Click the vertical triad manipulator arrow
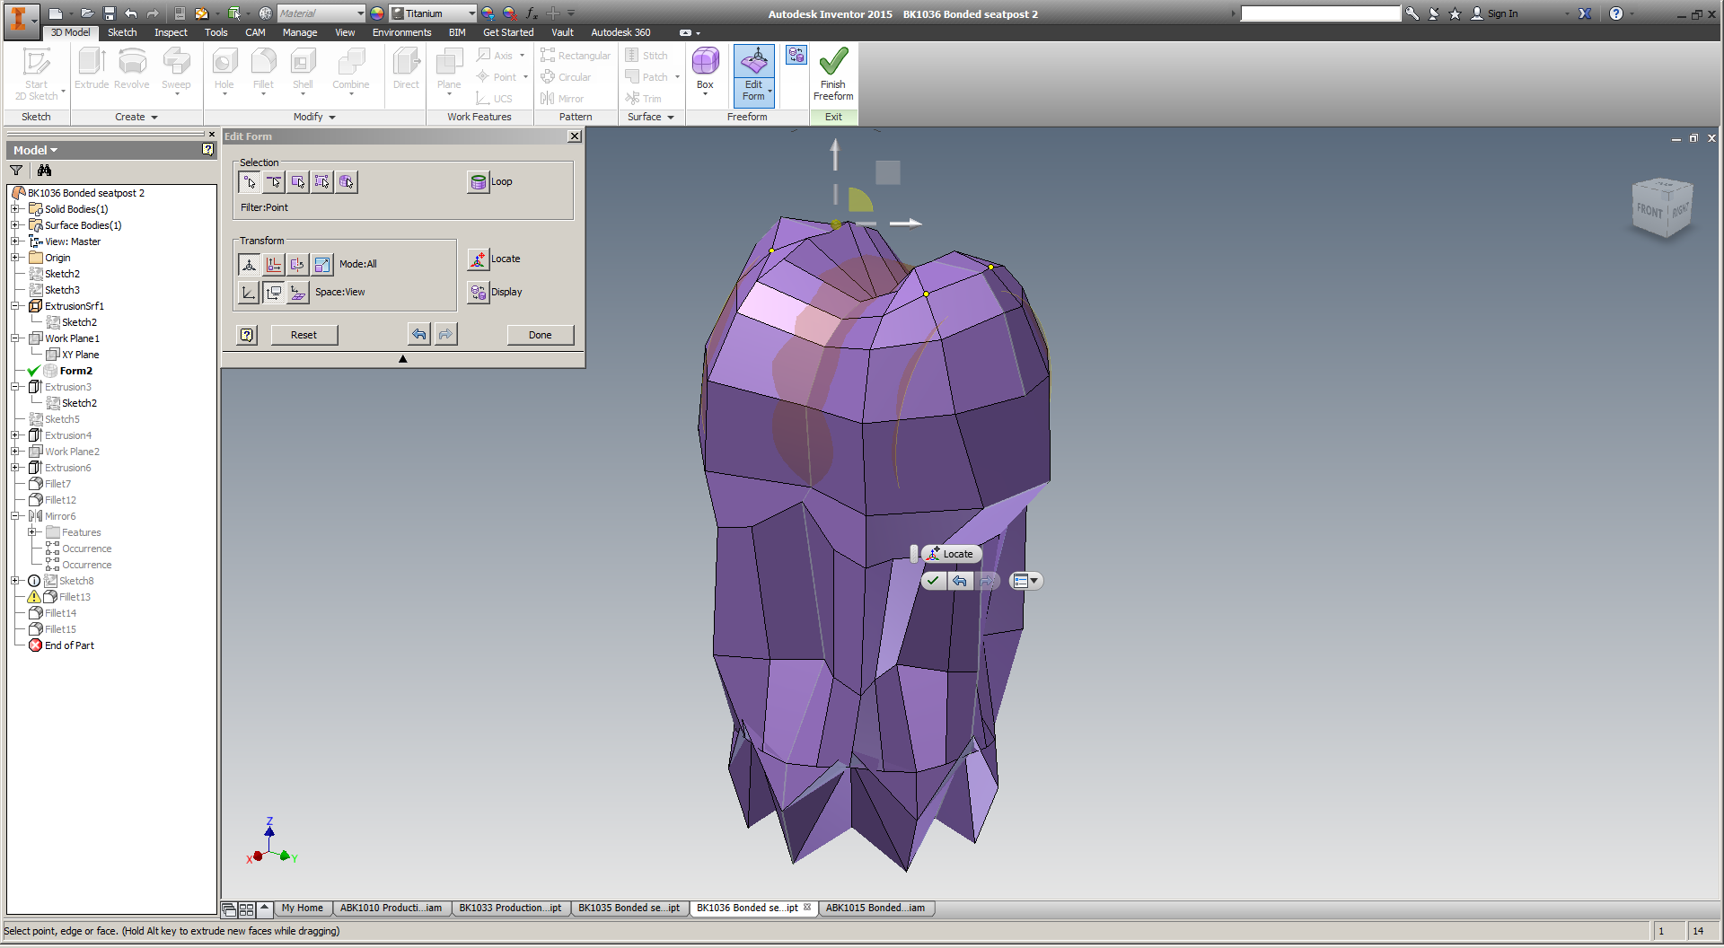1724x948 pixels. (x=835, y=154)
